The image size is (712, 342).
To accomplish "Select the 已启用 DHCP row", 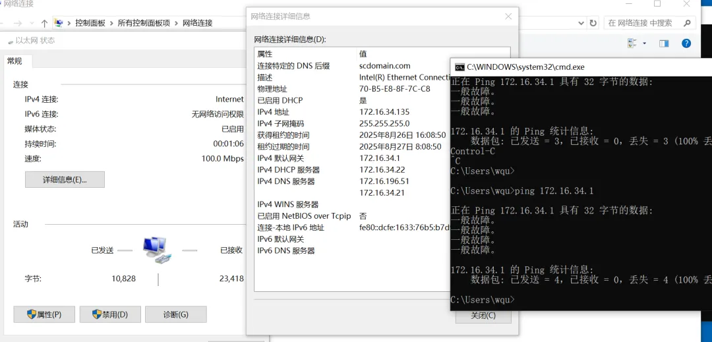I will (352, 101).
